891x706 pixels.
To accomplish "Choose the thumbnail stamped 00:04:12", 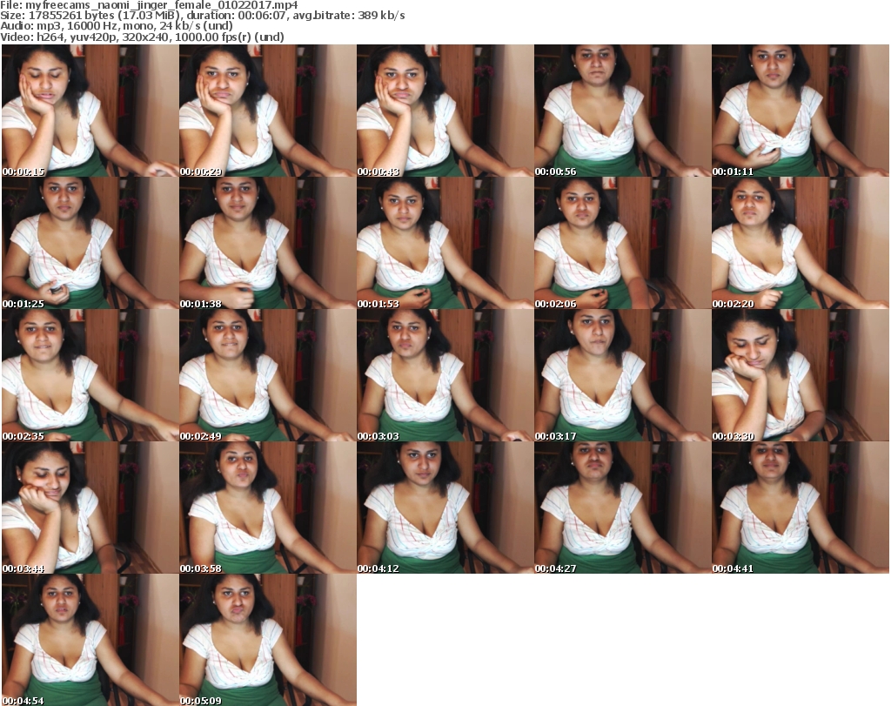I will (x=445, y=508).
